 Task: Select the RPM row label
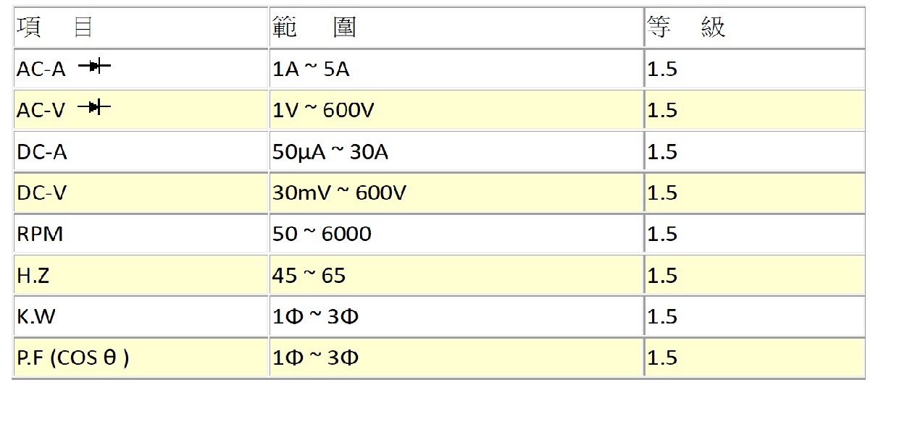tap(40, 234)
